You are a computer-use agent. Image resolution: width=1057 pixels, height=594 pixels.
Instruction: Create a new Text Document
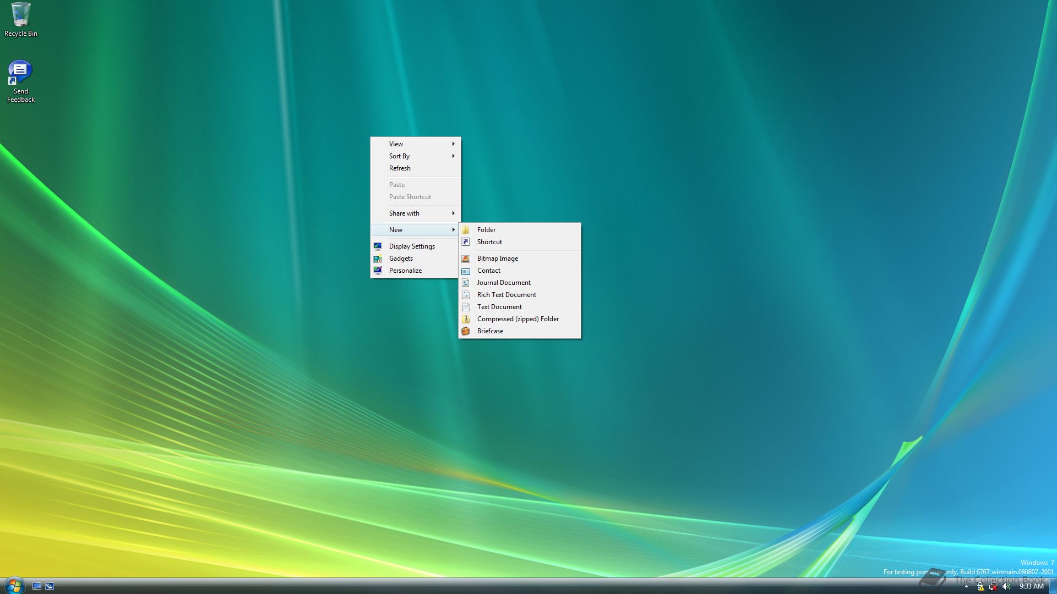[520, 307]
